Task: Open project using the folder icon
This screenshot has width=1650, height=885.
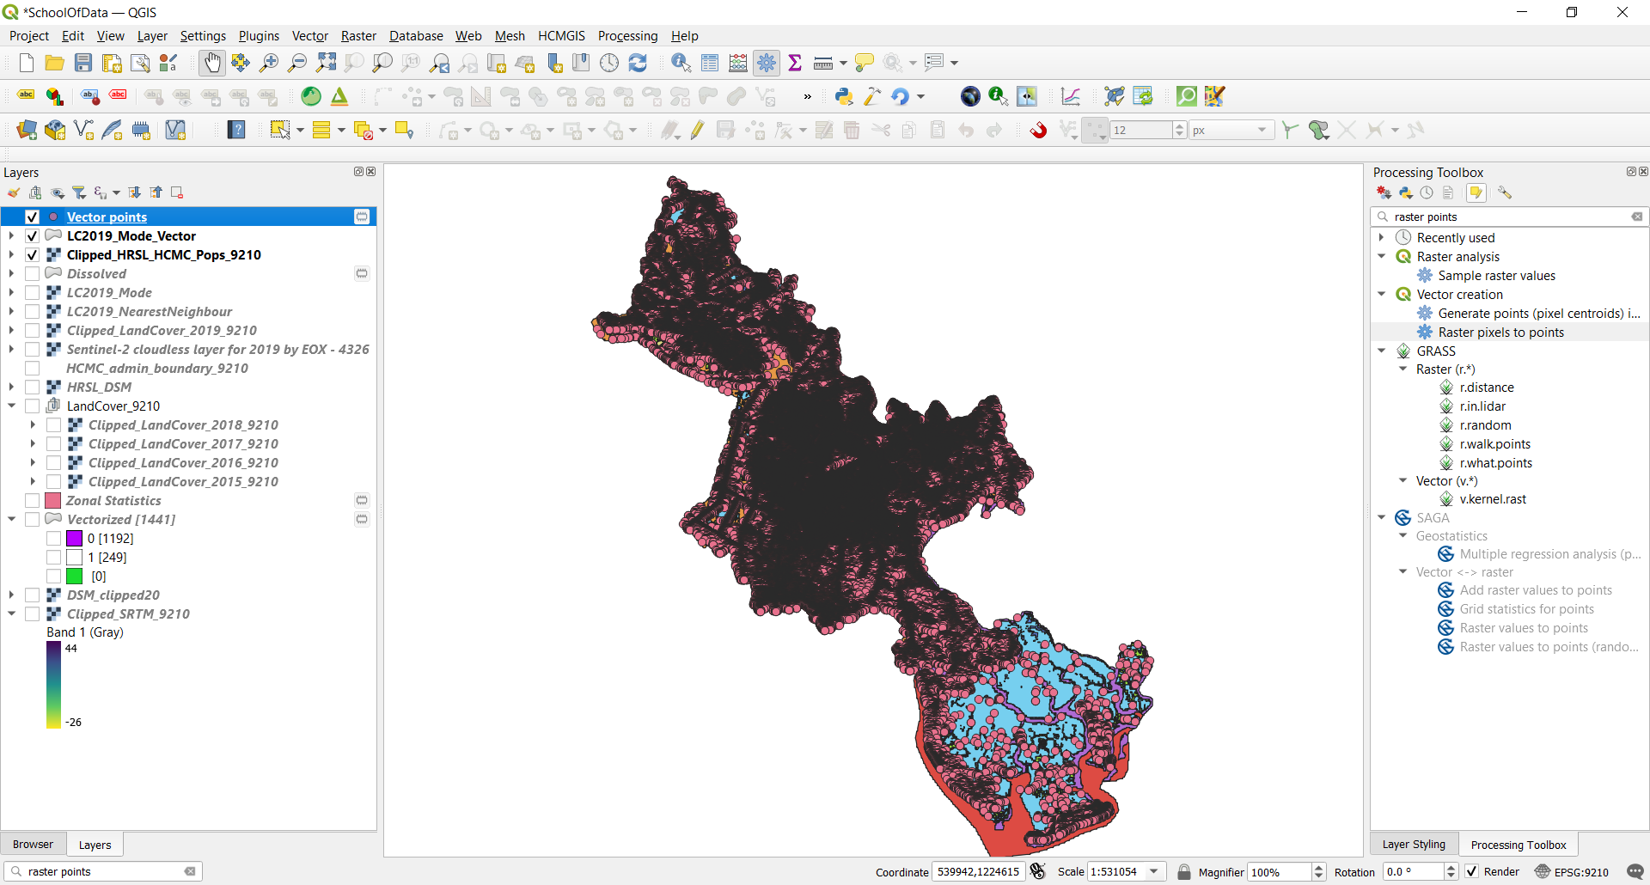Action: tap(54, 63)
